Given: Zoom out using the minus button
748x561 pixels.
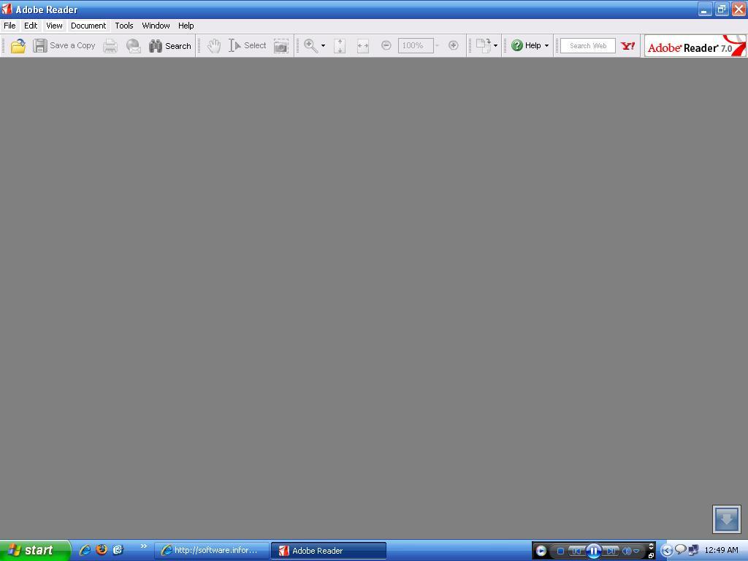Looking at the screenshot, I should coord(386,45).
